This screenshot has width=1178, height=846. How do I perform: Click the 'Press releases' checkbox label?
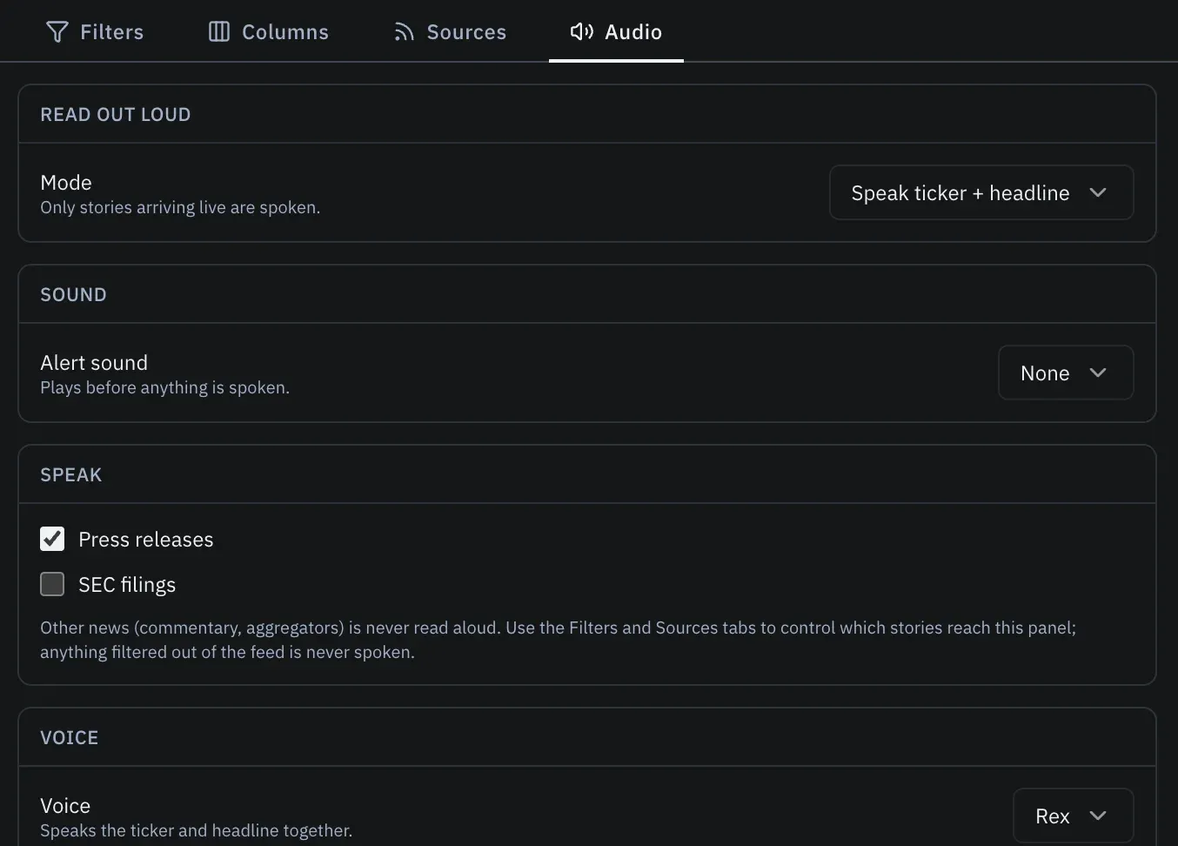click(146, 540)
